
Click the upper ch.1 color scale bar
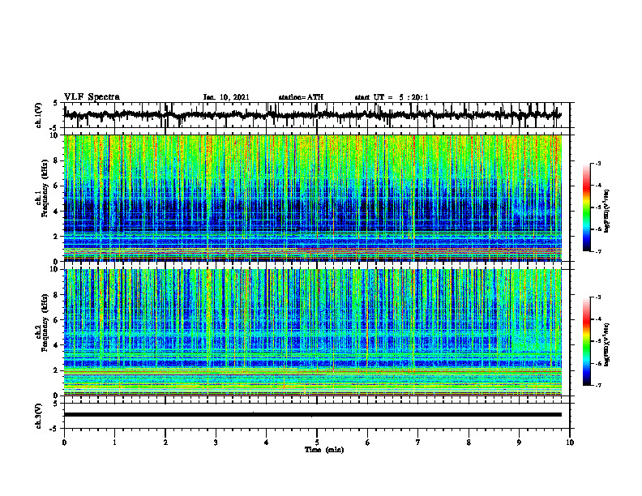coord(587,207)
